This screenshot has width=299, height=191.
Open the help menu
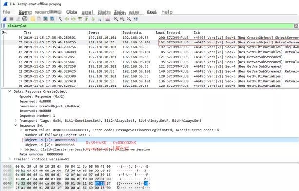coord(167,12)
